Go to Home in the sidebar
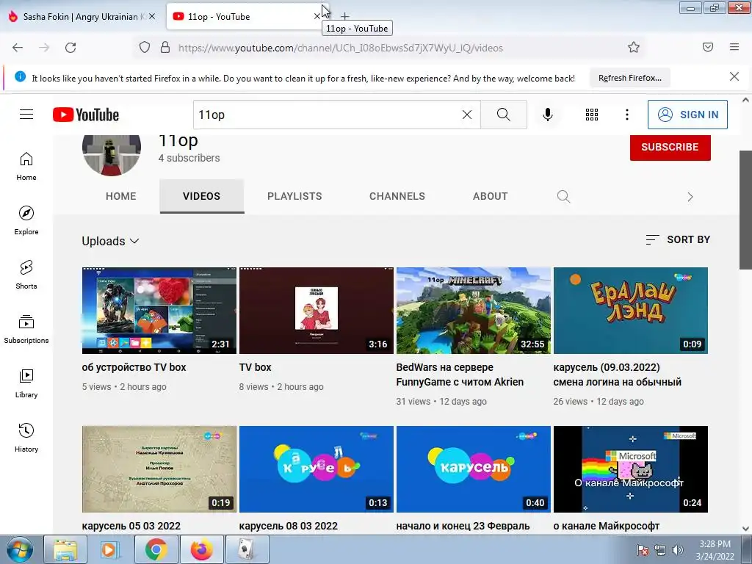 (26, 167)
